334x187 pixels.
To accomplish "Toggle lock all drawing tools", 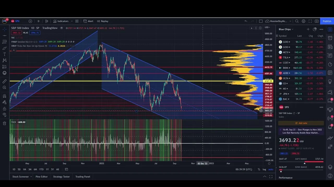I will pos(4,109).
